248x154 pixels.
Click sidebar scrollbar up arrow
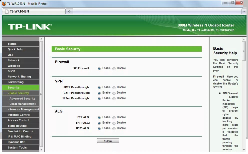[41, 39]
